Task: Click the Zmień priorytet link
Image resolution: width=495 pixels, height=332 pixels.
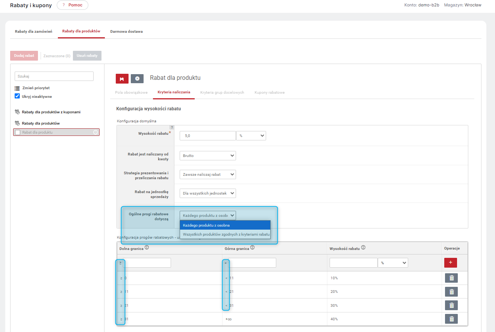Action: (x=36, y=88)
